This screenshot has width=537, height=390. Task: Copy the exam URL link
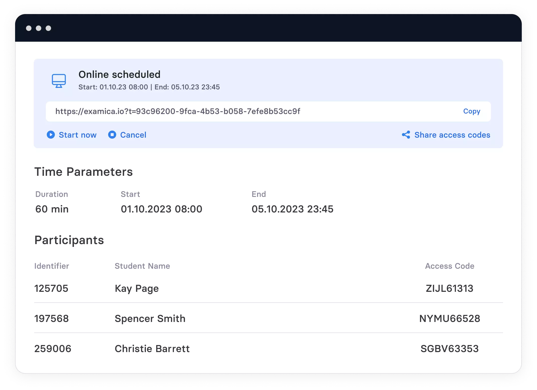(x=471, y=111)
